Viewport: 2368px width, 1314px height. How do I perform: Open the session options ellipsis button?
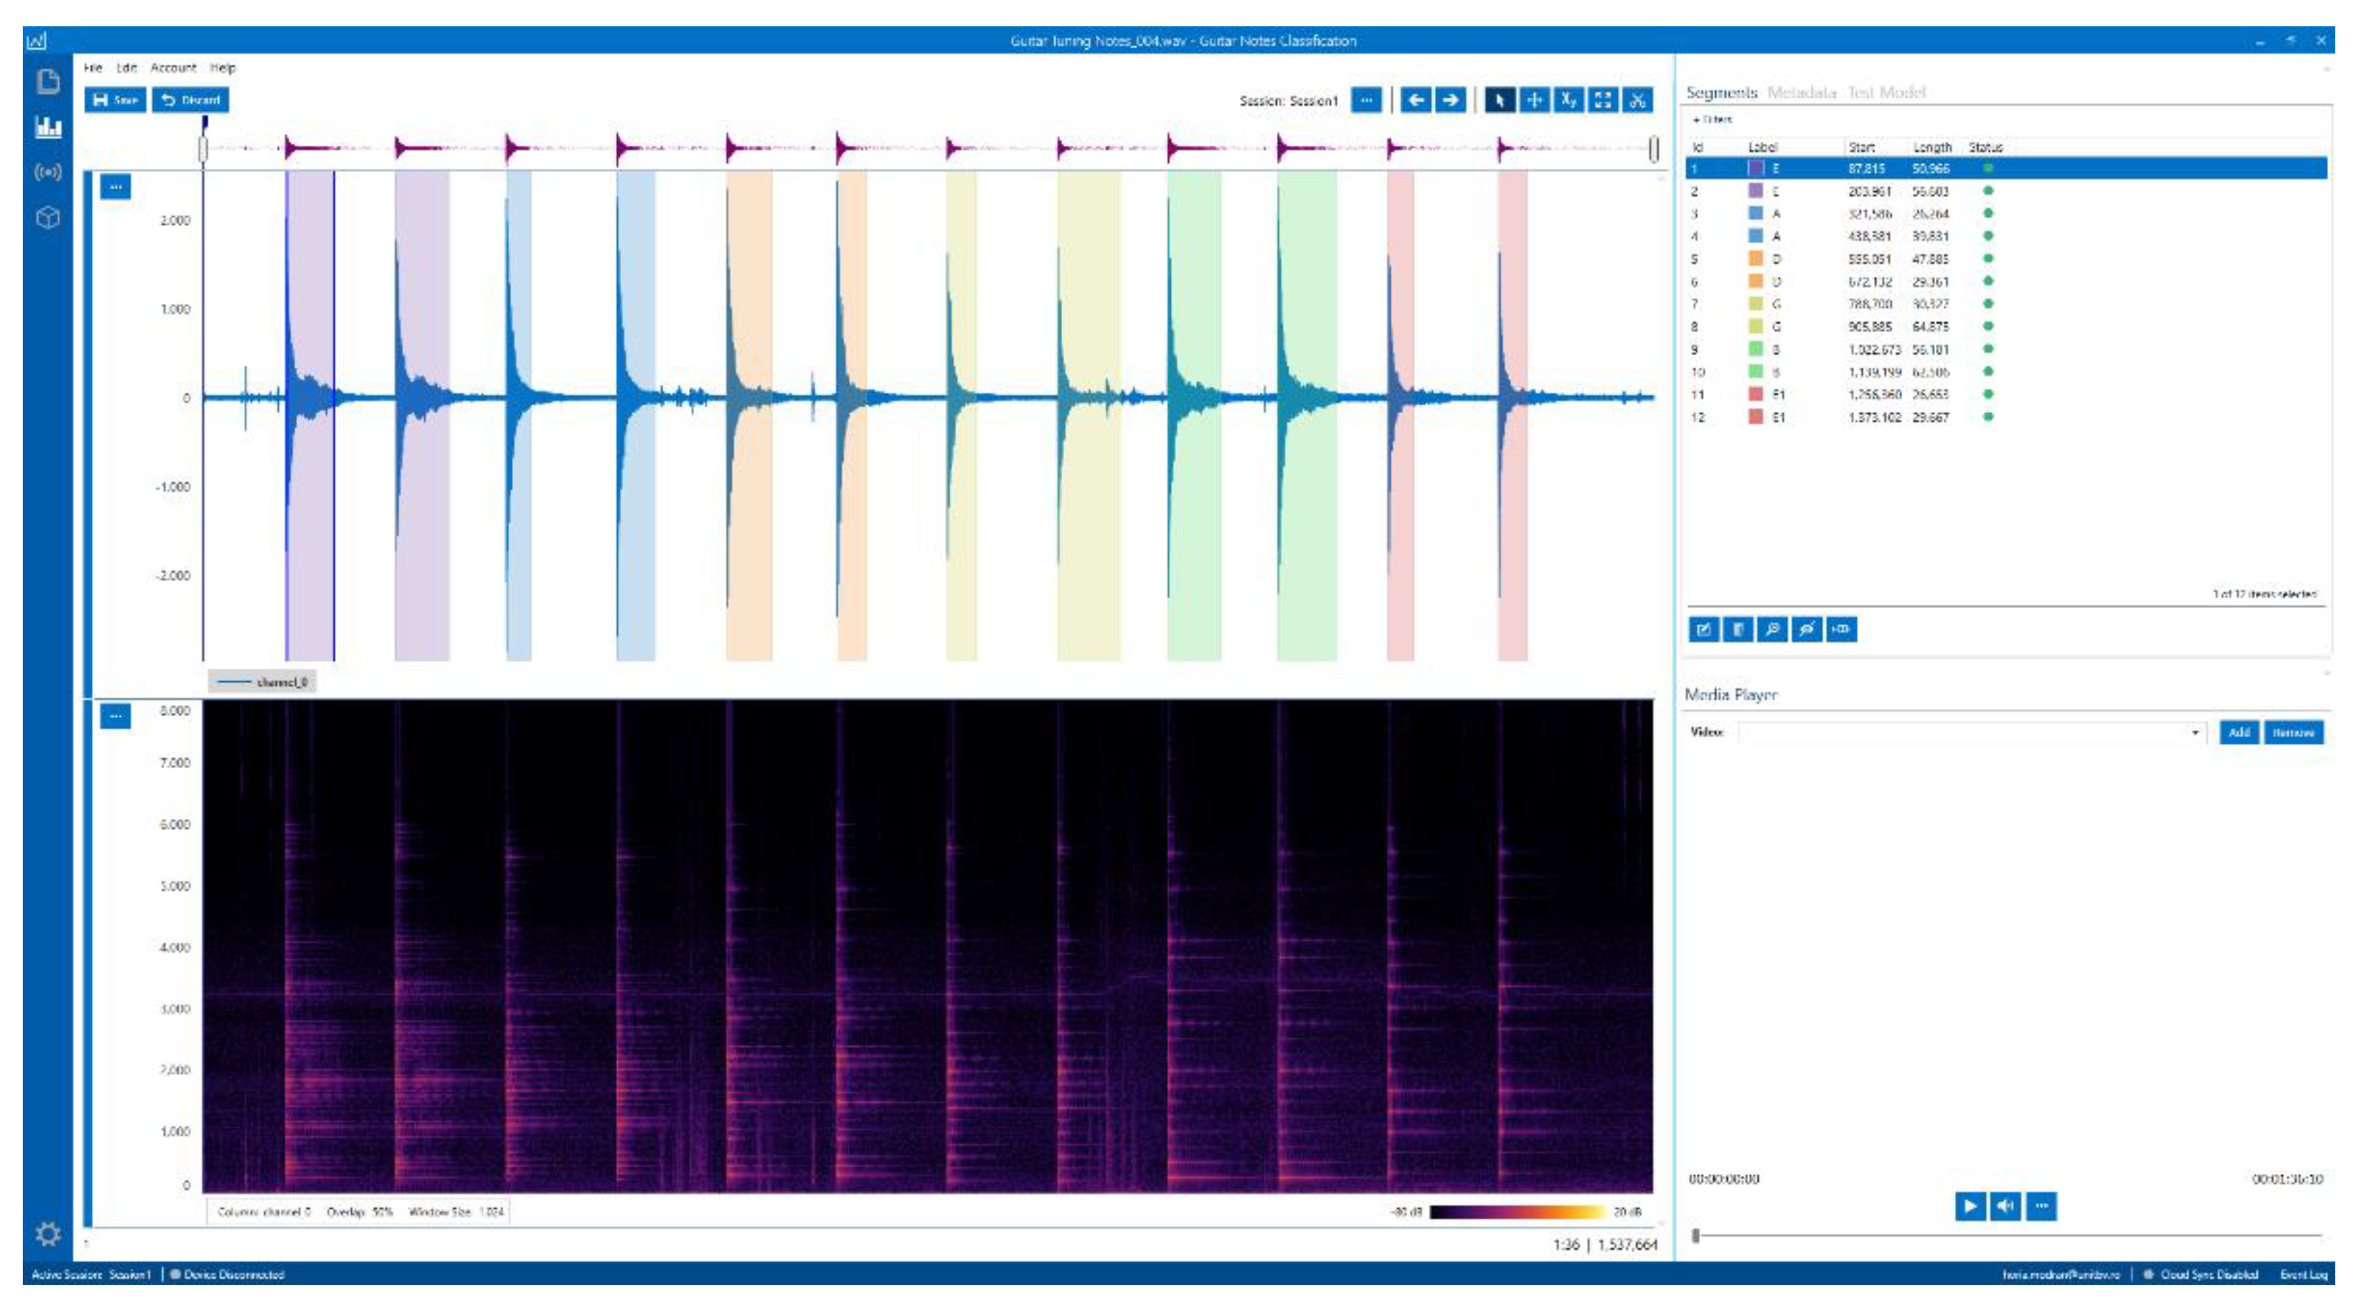click(1366, 100)
